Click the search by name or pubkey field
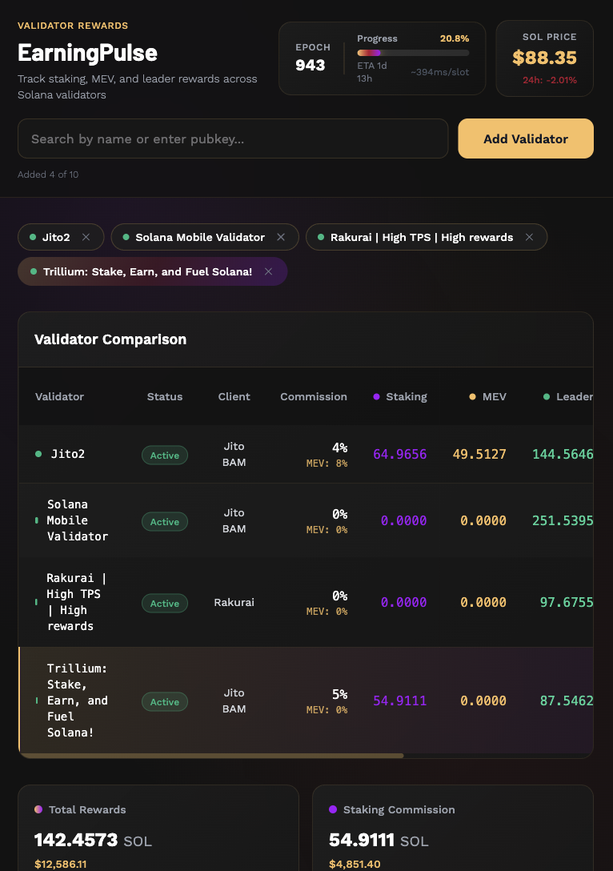This screenshot has width=613, height=871. click(232, 138)
